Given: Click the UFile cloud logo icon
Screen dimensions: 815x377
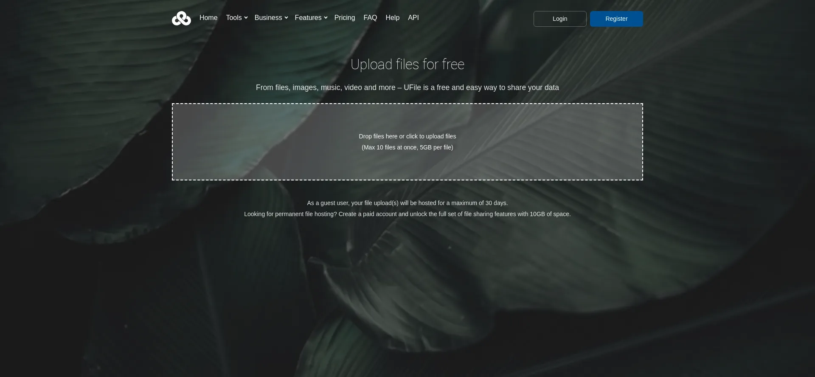Looking at the screenshot, I should pos(181,18).
